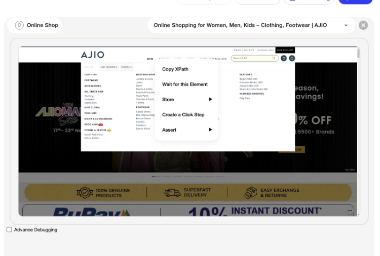The image size is (380, 256).
Task: Select Create a Click Step
Action: click(183, 115)
